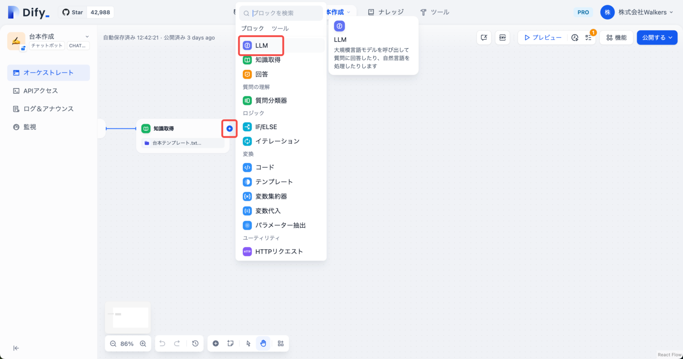Organize nodes with layout icon
This screenshot has height=359, width=683.
pos(281,343)
